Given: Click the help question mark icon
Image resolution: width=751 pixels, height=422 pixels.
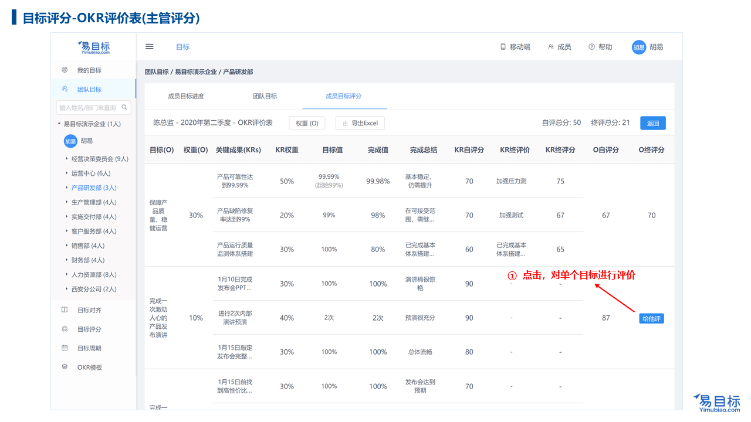Looking at the screenshot, I should coord(591,47).
